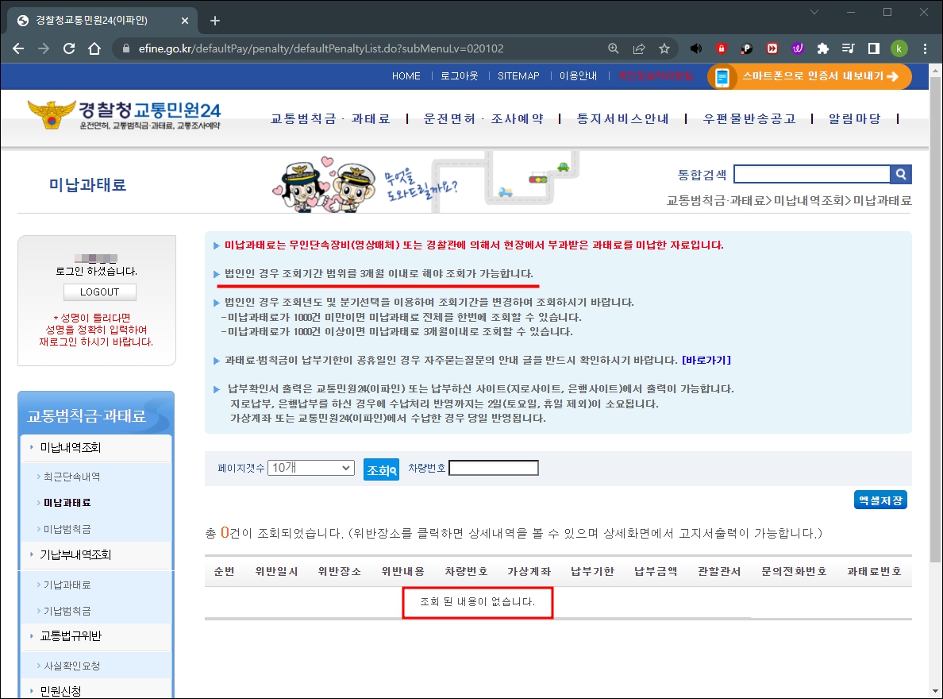Click the 경찰청 교통민원24 police emblem logo
Screen dimensions: 943x699
coord(52,114)
